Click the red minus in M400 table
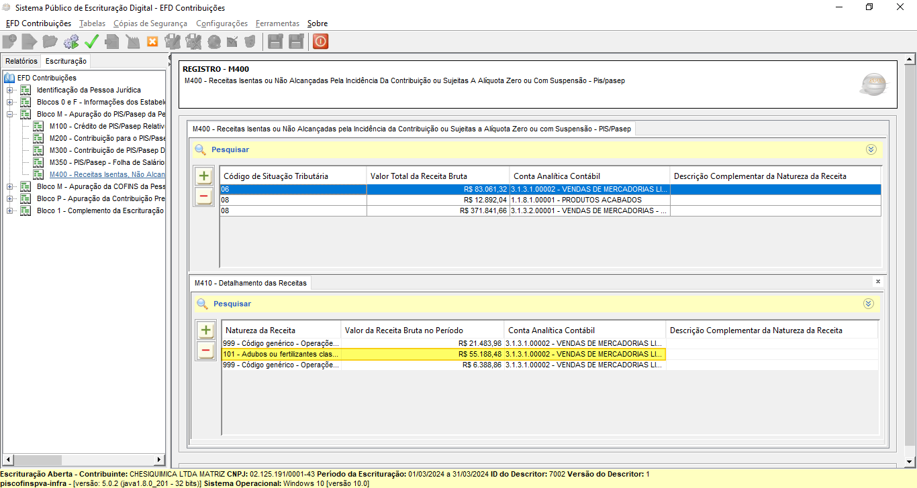This screenshot has height=488, width=917. pyautogui.click(x=204, y=197)
